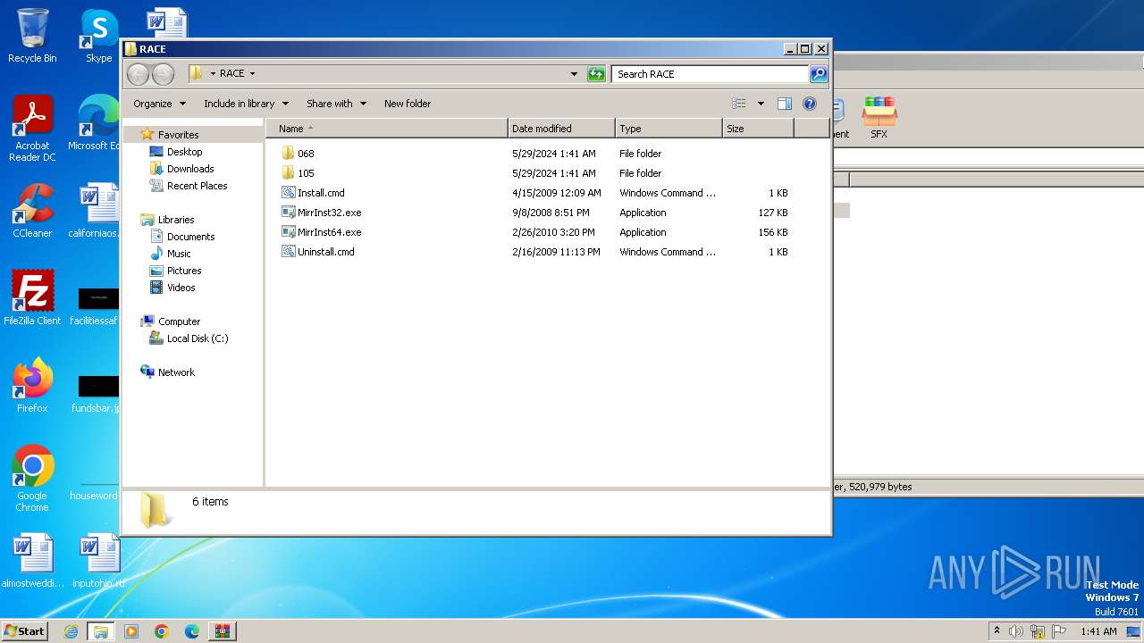Select Videos library
Image resolution: width=1144 pixels, height=643 pixels.
(181, 288)
